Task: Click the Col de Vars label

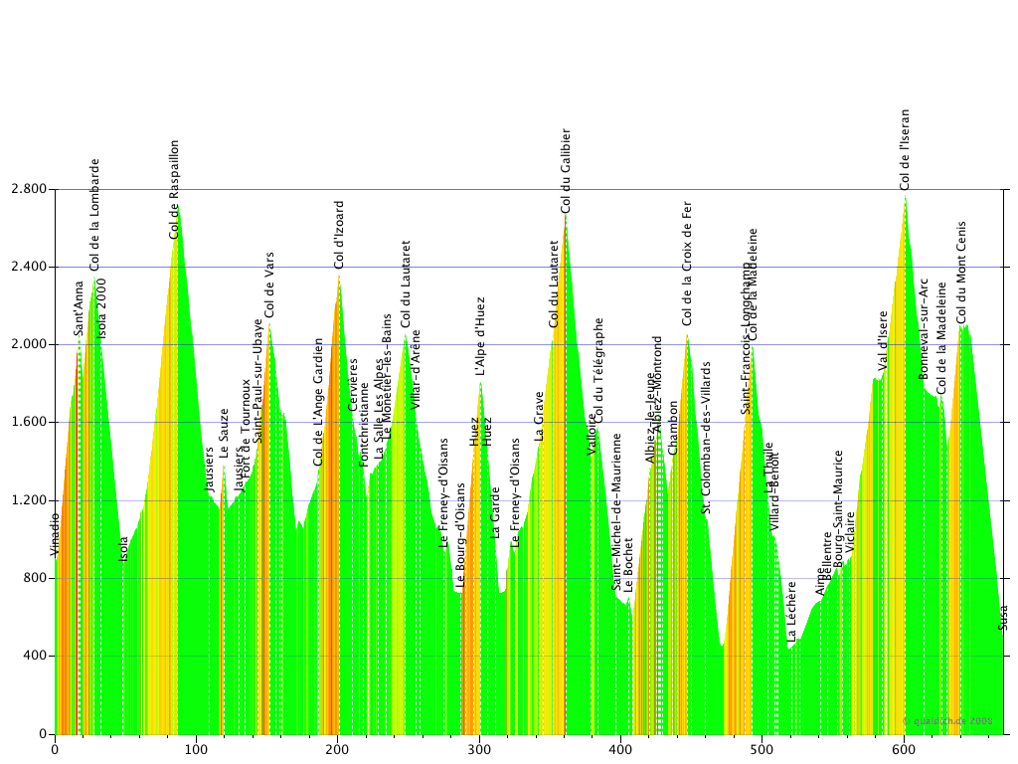Action: pos(269,285)
